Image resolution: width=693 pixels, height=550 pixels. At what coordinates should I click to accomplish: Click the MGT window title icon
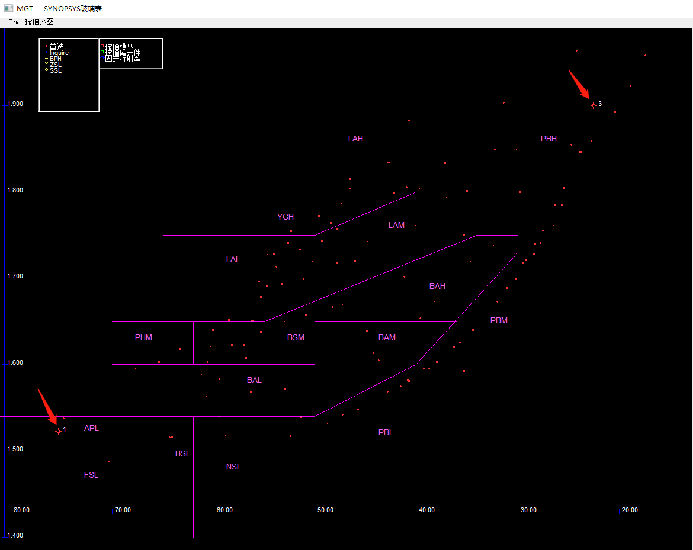[8, 8]
